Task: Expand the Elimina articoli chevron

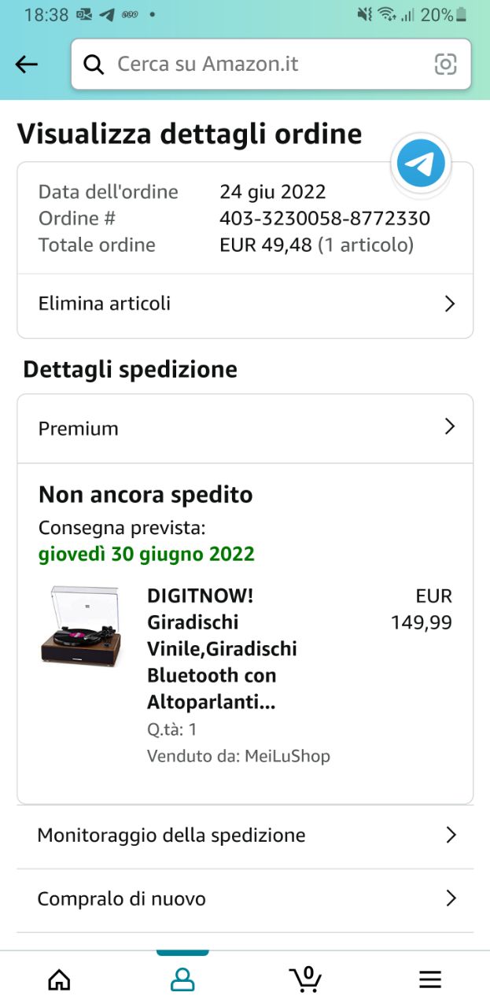Action: click(450, 304)
